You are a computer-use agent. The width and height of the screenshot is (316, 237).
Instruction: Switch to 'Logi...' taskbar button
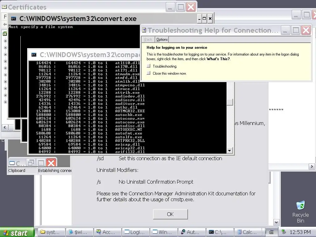click(x=136, y=232)
